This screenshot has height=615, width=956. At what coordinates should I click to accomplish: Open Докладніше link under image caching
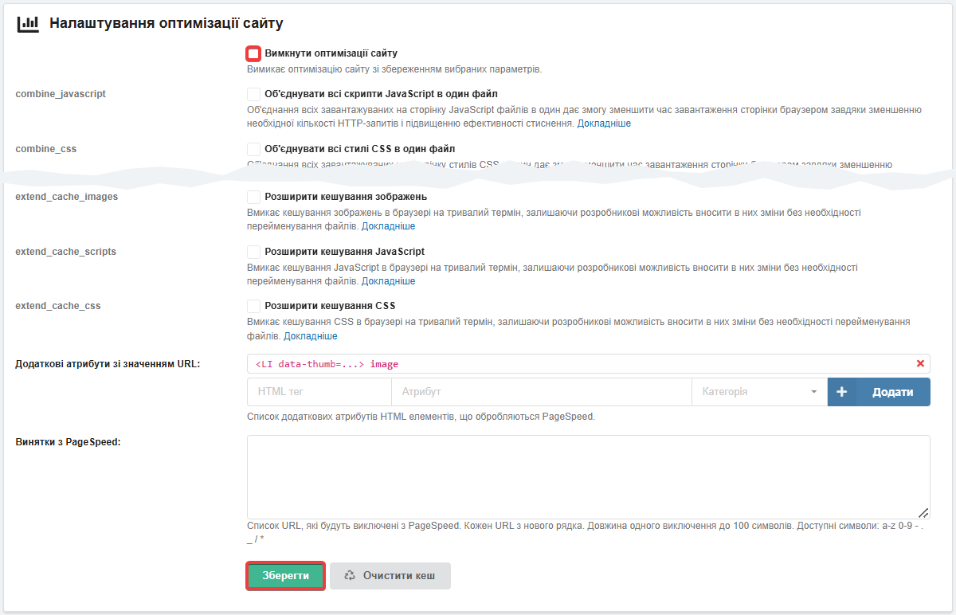click(x=388, y=226)
